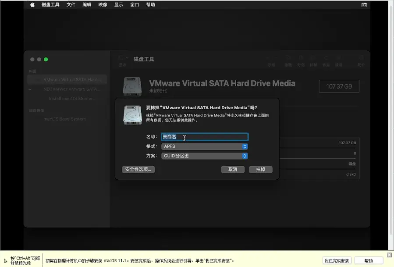Close the VMware install hint bar
Image resolution: width=394 pixels, height=267 pixels.
tap(389, 255)
